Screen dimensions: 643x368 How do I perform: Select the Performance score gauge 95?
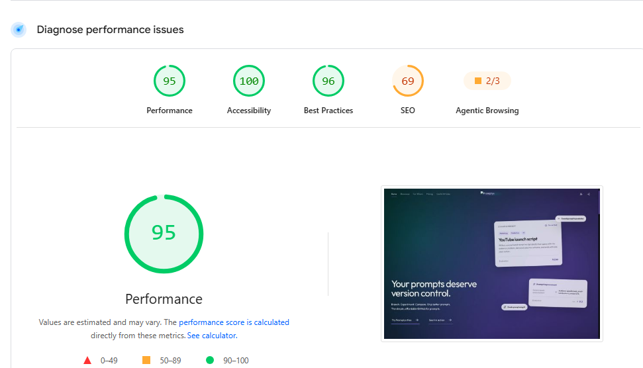(x=170, y=81)
